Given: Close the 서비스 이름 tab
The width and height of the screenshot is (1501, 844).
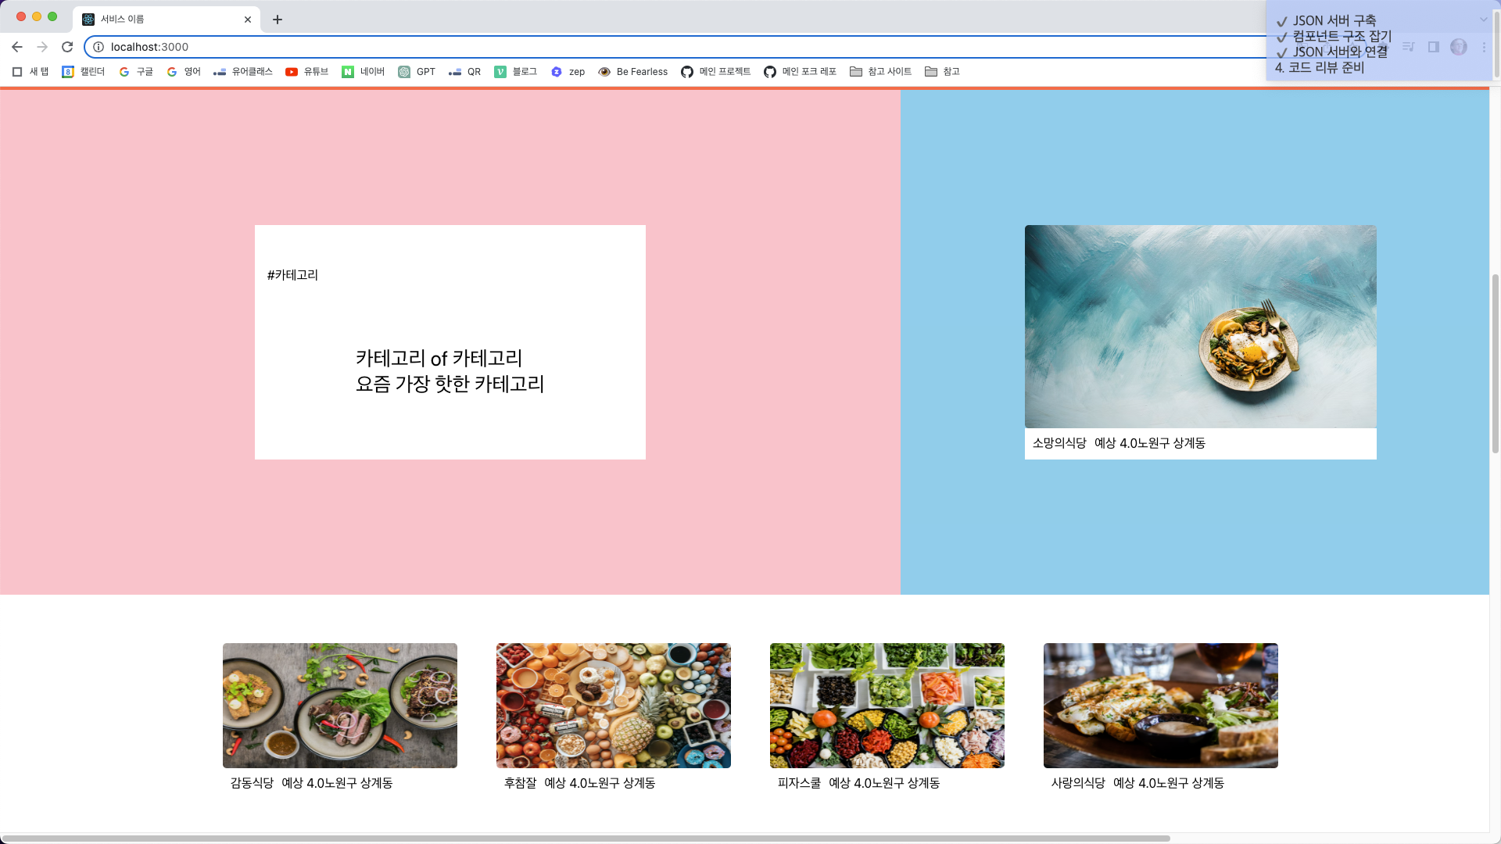Looking at the screenshot, I should click(x=248, y=20).
